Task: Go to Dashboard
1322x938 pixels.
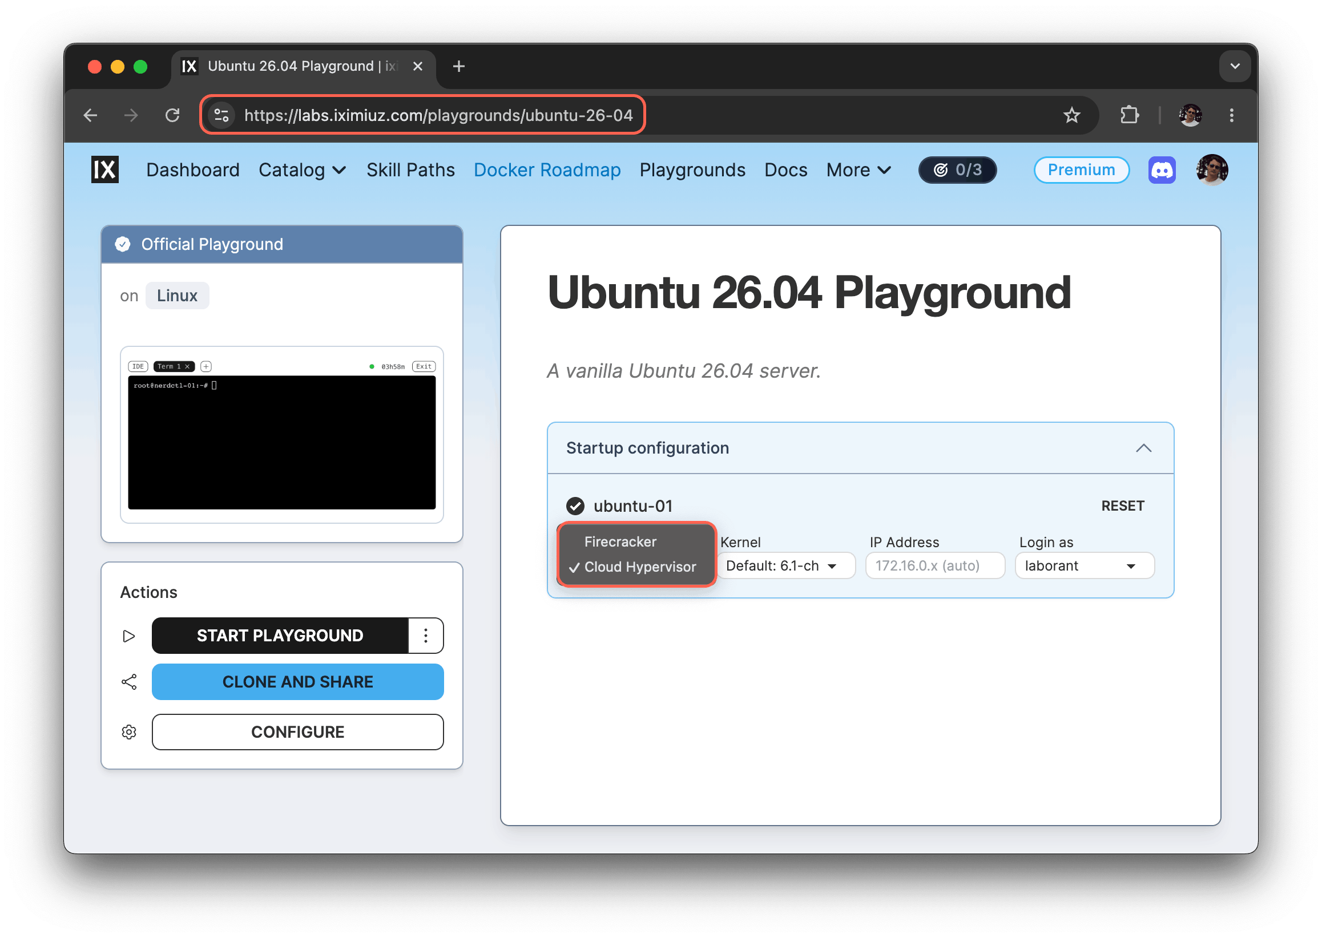Action: click(x=193, y=170)
